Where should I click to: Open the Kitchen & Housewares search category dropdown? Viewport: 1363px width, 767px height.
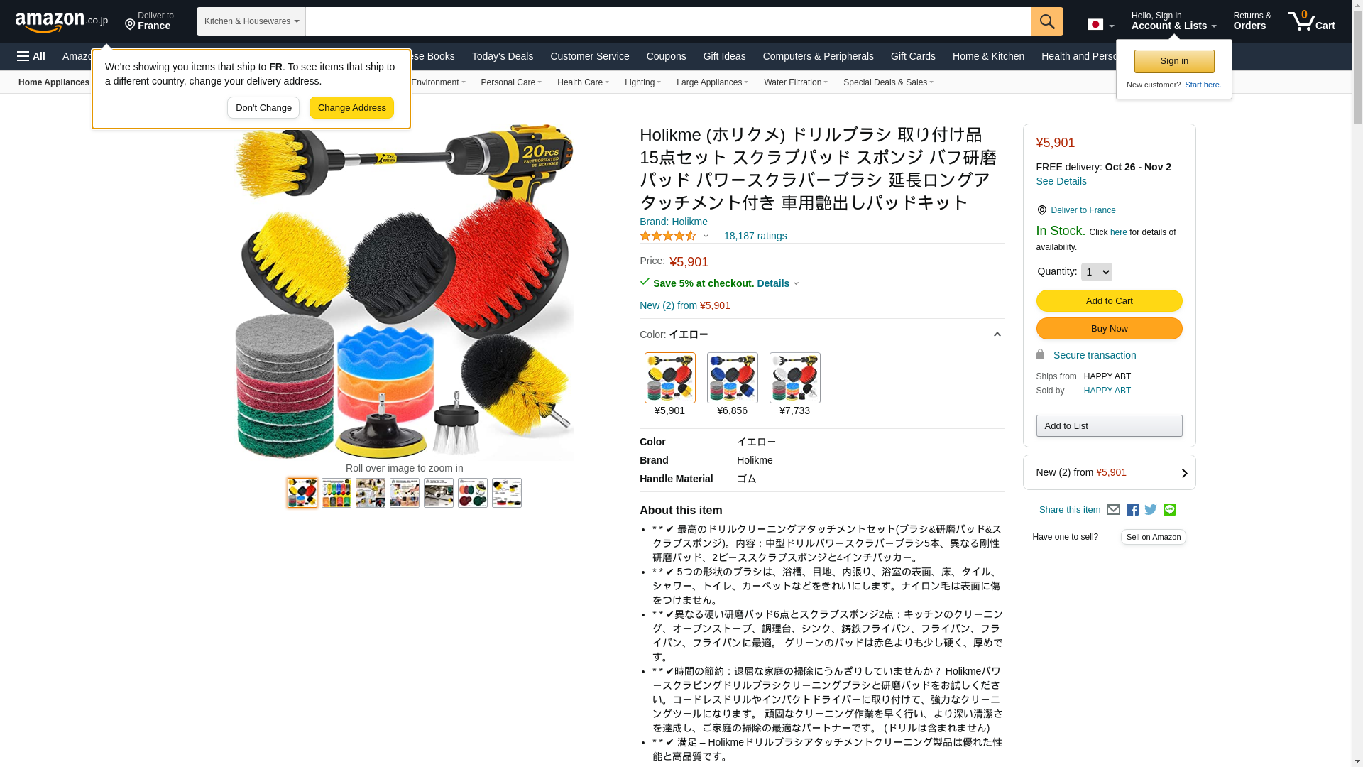click(251, 21)
